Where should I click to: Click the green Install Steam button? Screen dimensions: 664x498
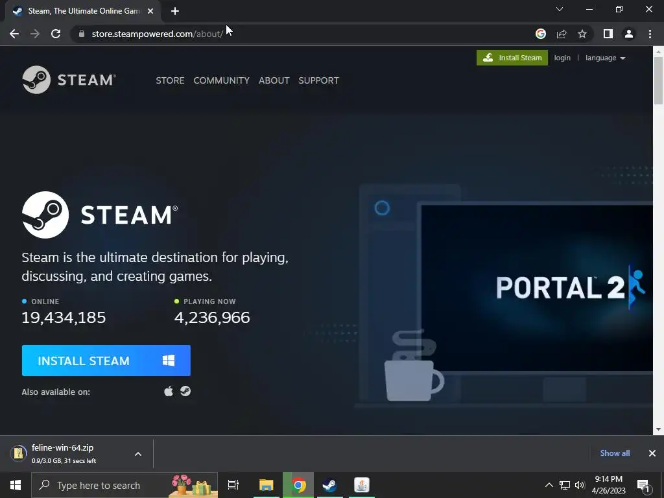click(x=512, y=58)
